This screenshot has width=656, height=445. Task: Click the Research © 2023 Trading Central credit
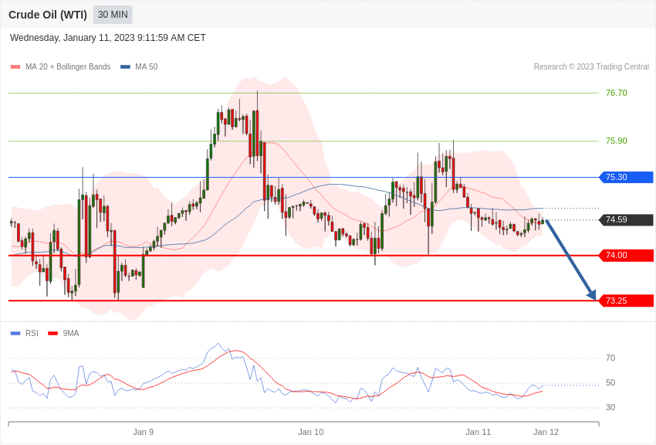pyautogui.click(x=591, y=66)
